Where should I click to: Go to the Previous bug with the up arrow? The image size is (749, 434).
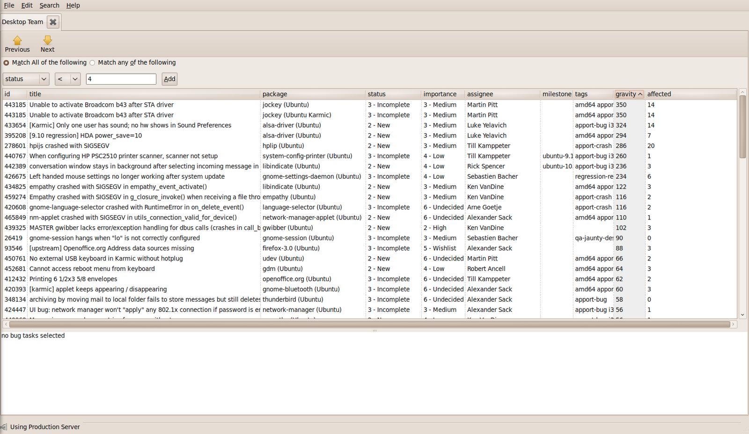click(17, 44)
